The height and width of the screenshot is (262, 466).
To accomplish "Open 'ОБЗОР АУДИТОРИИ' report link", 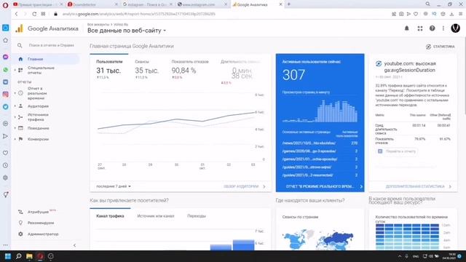I will click(x=245, y=186).
